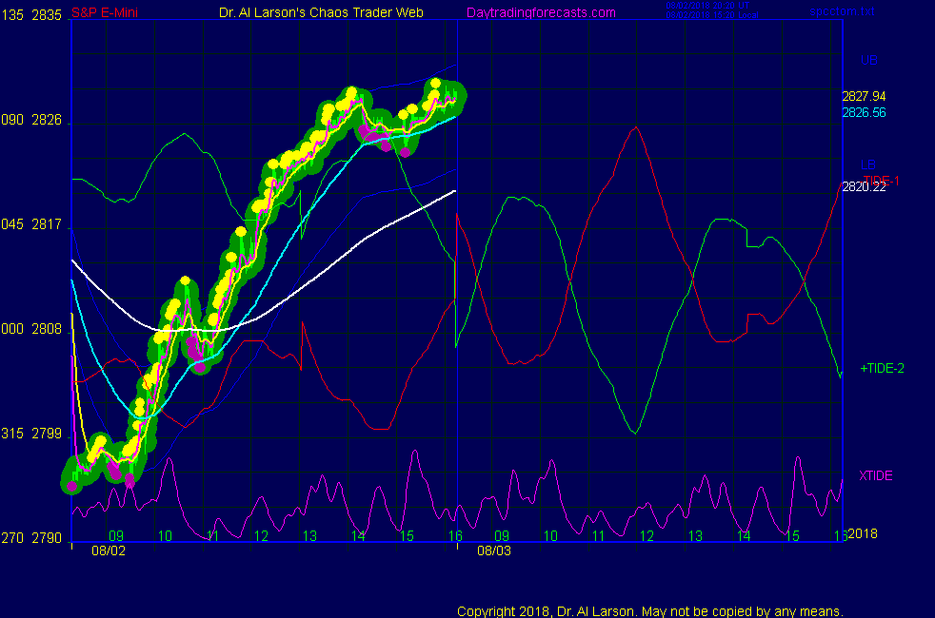Viewport: 935px width, 618px height.
Task: Click the '090 2826' axis label
Action: [31, 120]
